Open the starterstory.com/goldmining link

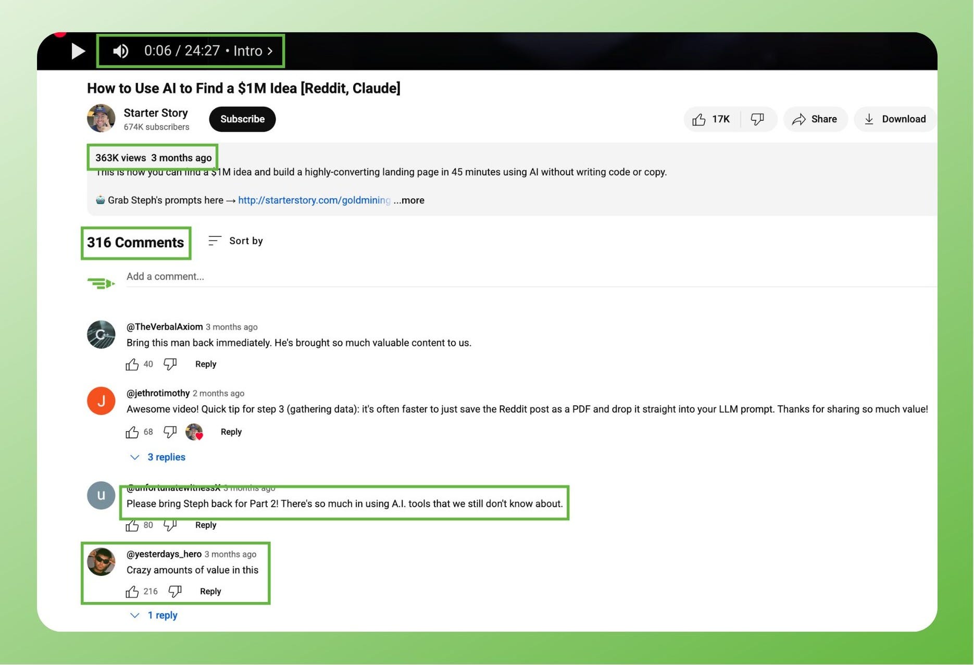314,200
